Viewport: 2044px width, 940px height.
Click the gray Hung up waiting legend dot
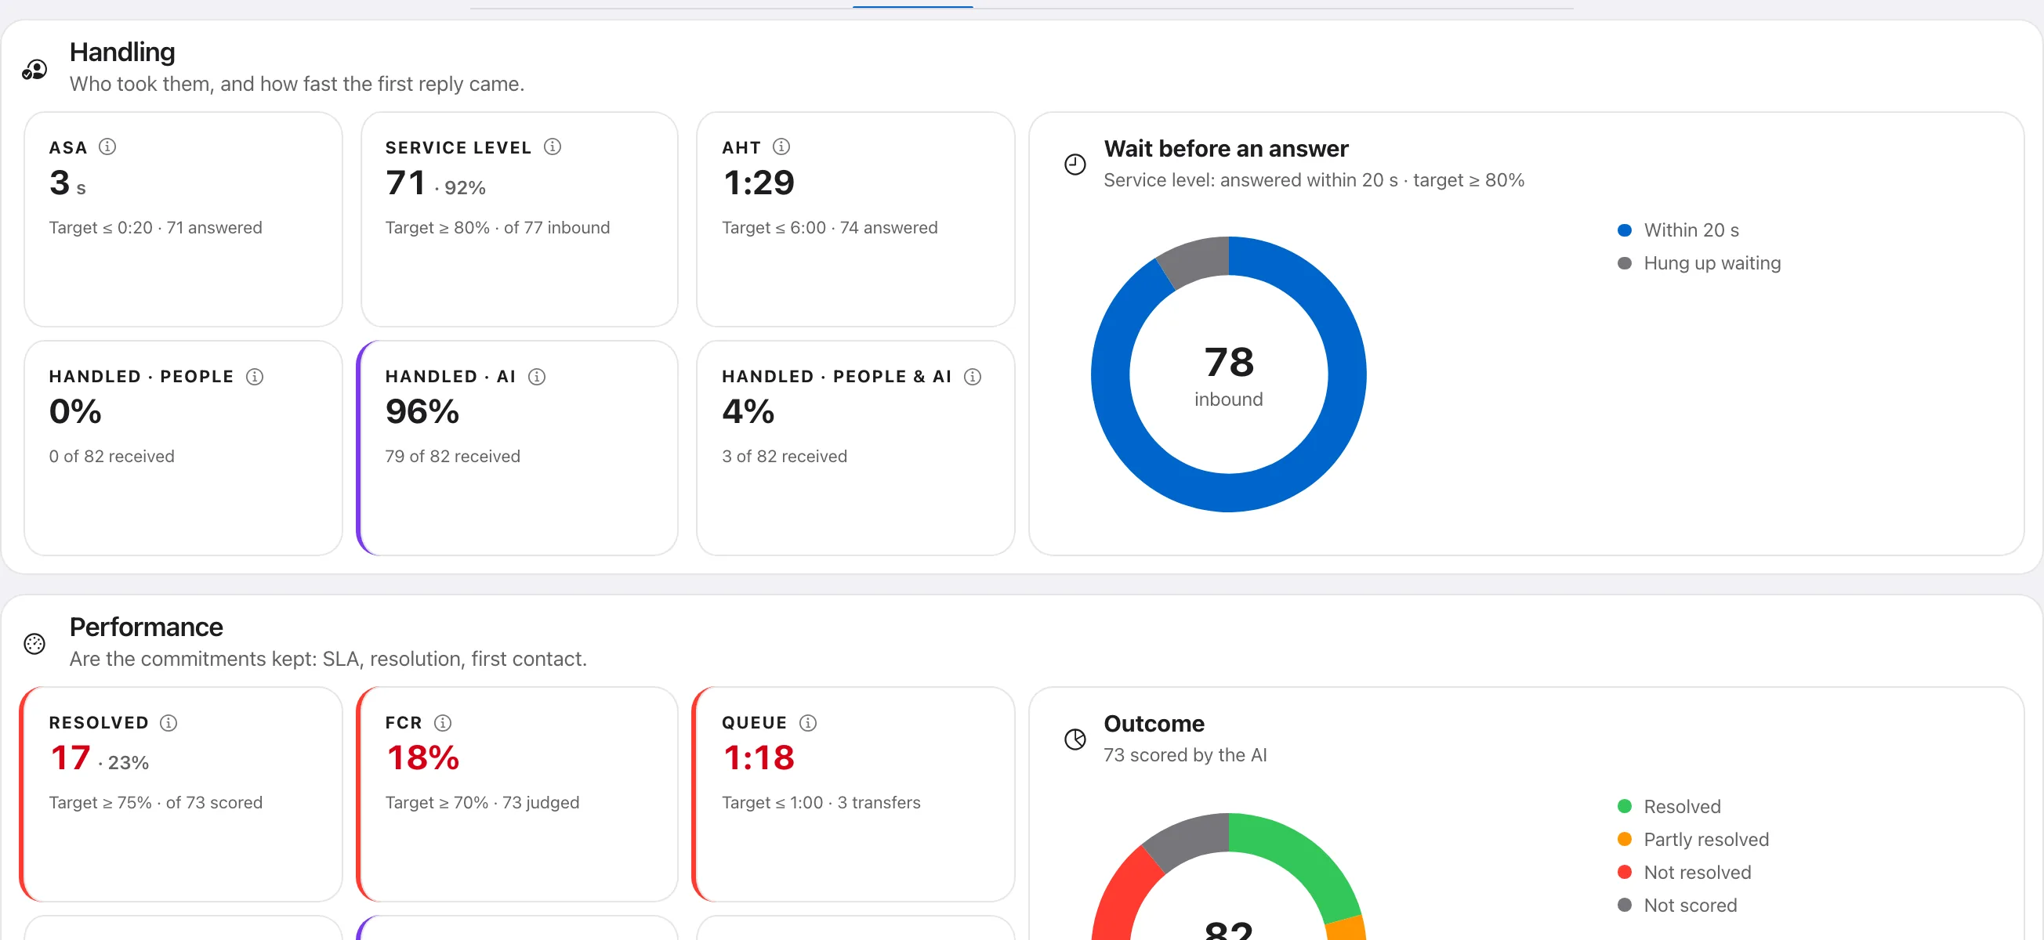coord(1623,262)
